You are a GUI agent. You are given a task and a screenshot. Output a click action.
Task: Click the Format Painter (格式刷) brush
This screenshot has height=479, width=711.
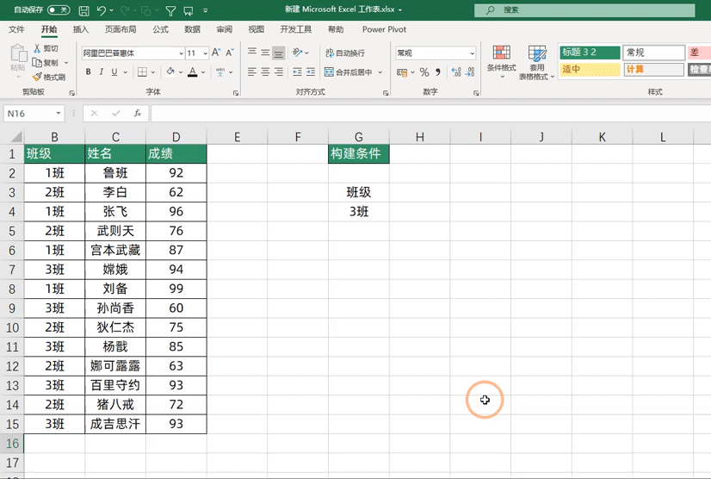49,77
